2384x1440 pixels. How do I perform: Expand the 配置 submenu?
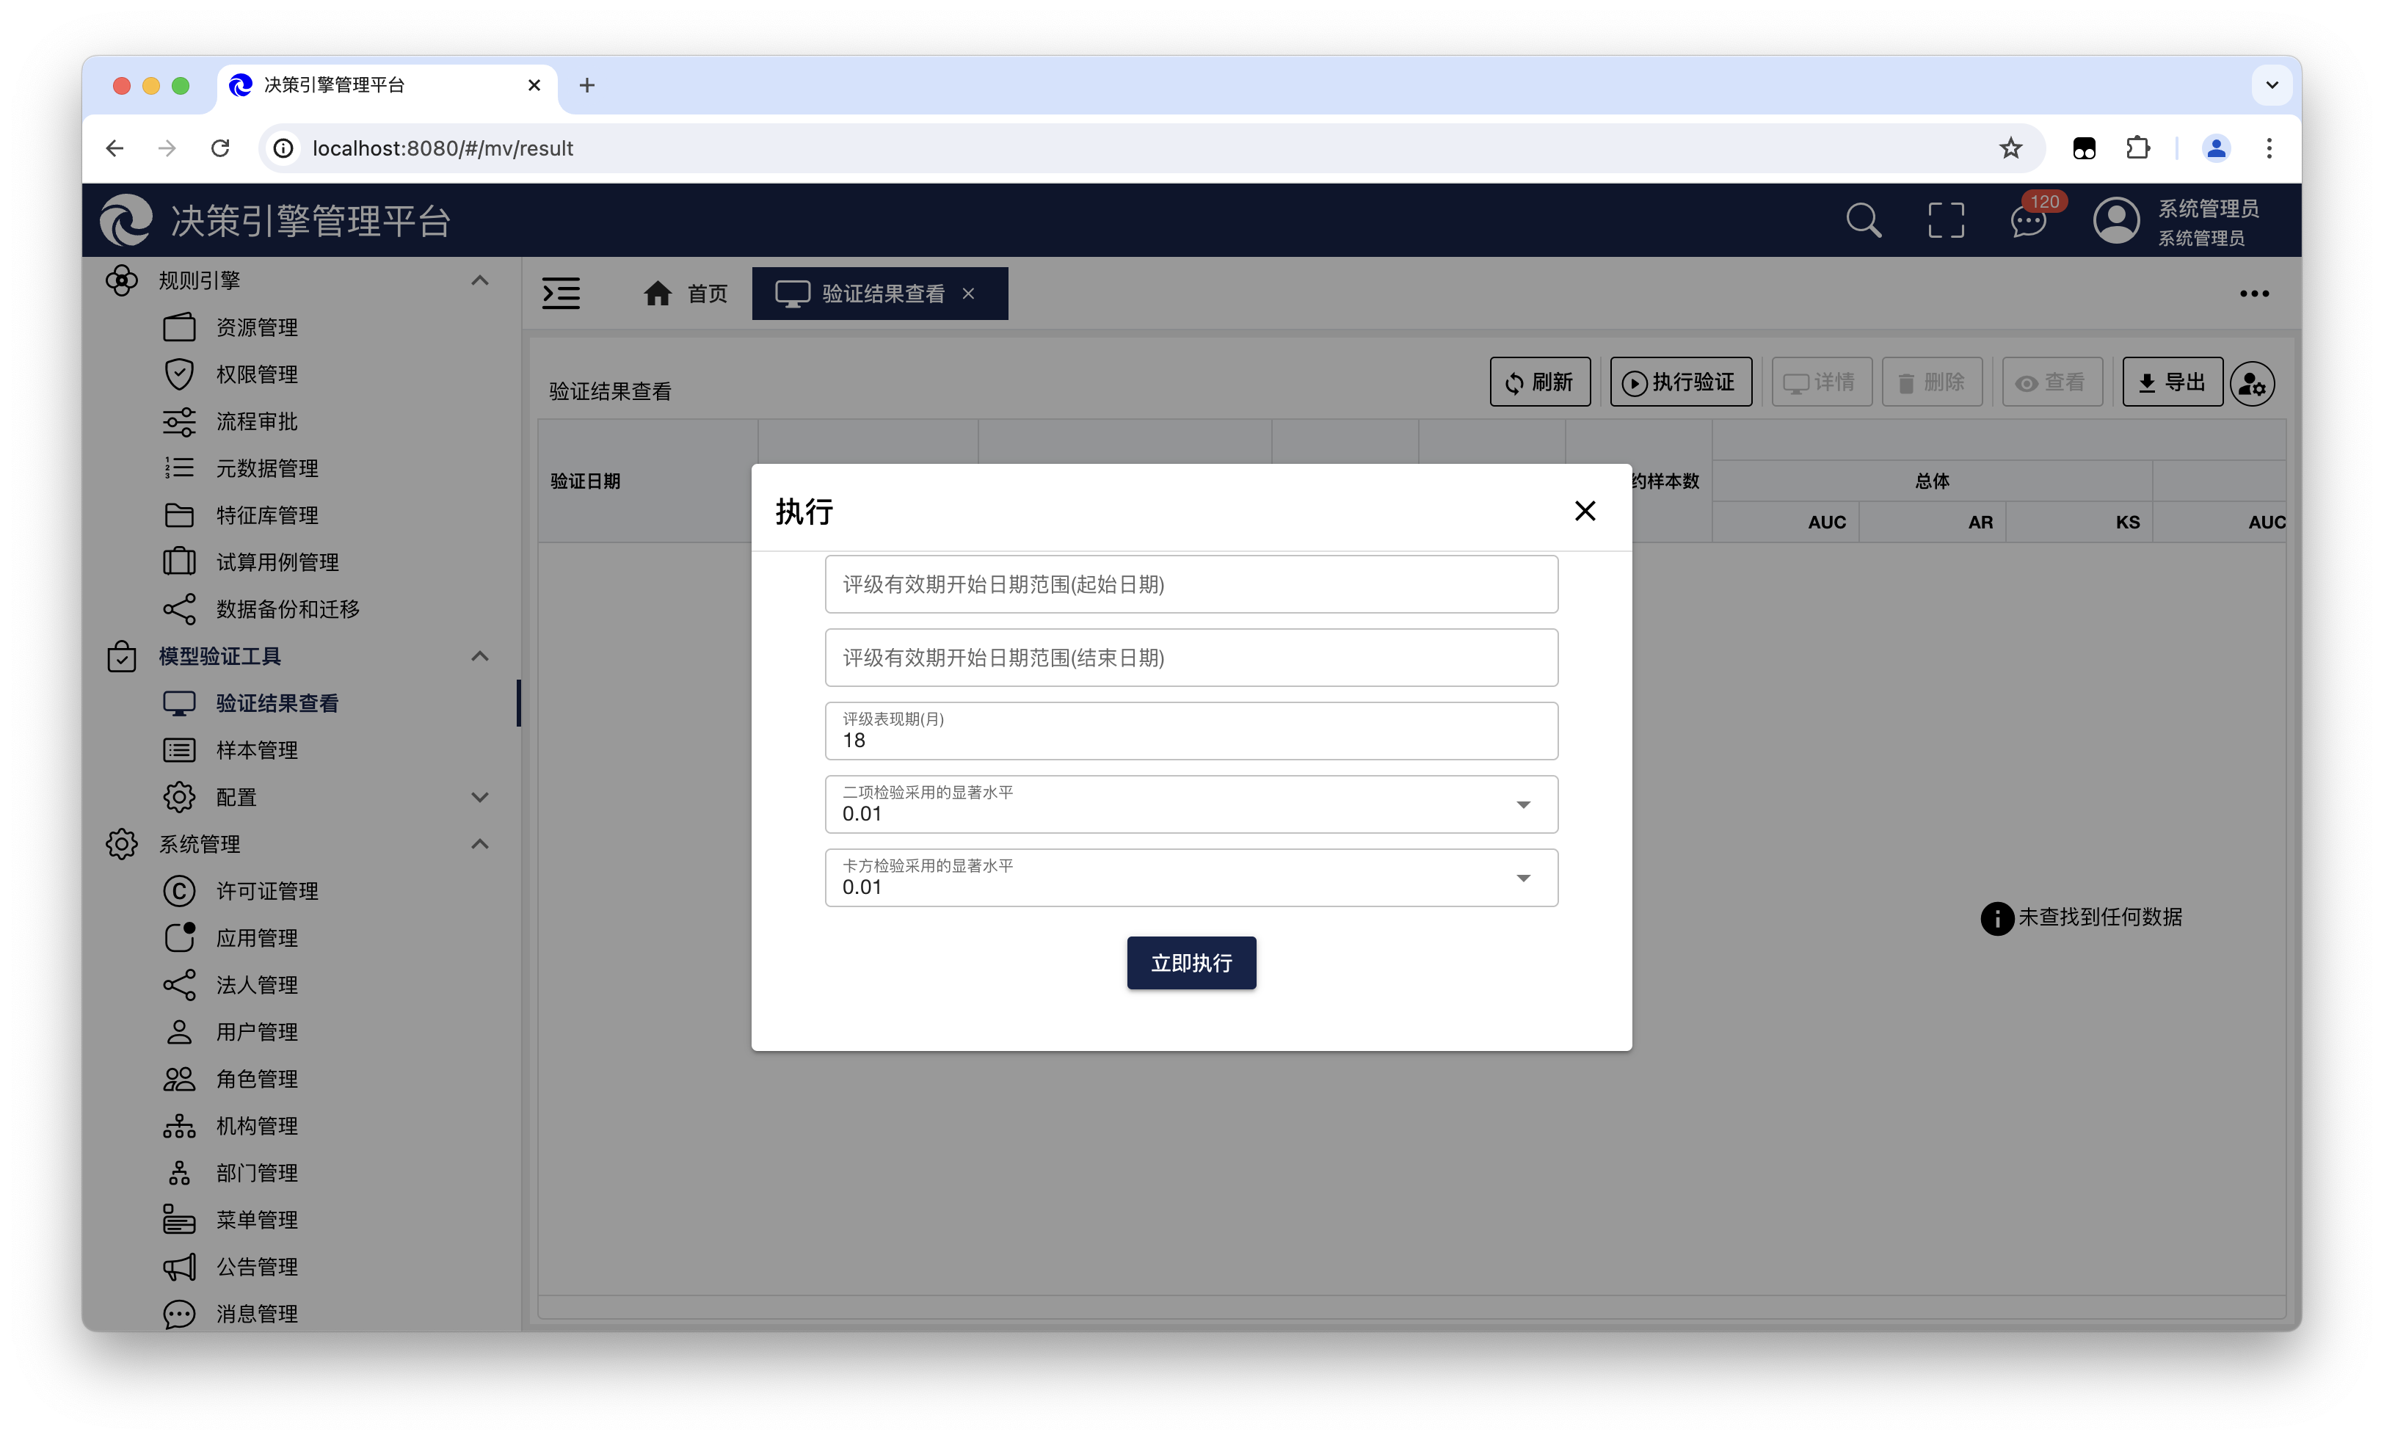(479, 797)
